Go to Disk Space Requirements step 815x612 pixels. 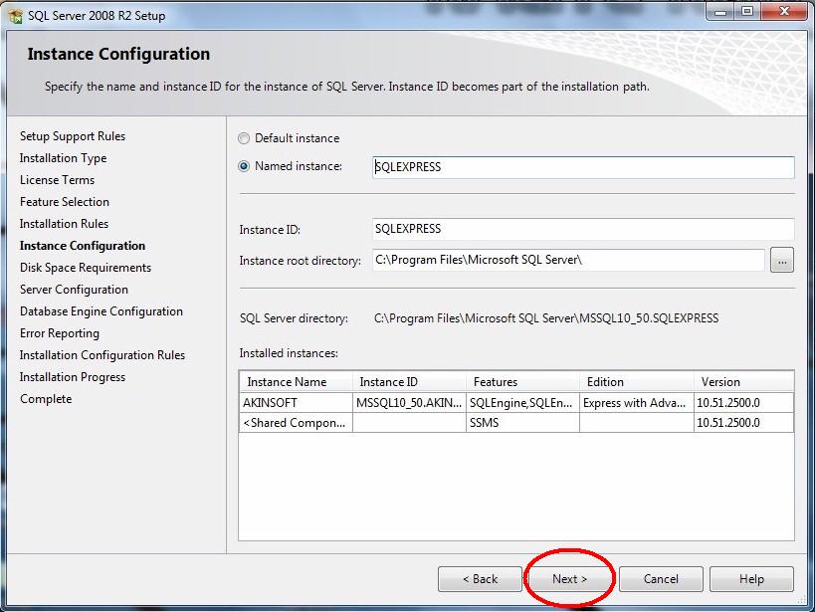[86, 268]
